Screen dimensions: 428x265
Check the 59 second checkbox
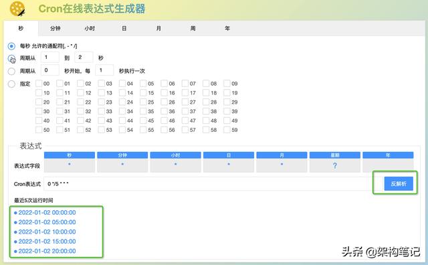(x=227, y=130)
